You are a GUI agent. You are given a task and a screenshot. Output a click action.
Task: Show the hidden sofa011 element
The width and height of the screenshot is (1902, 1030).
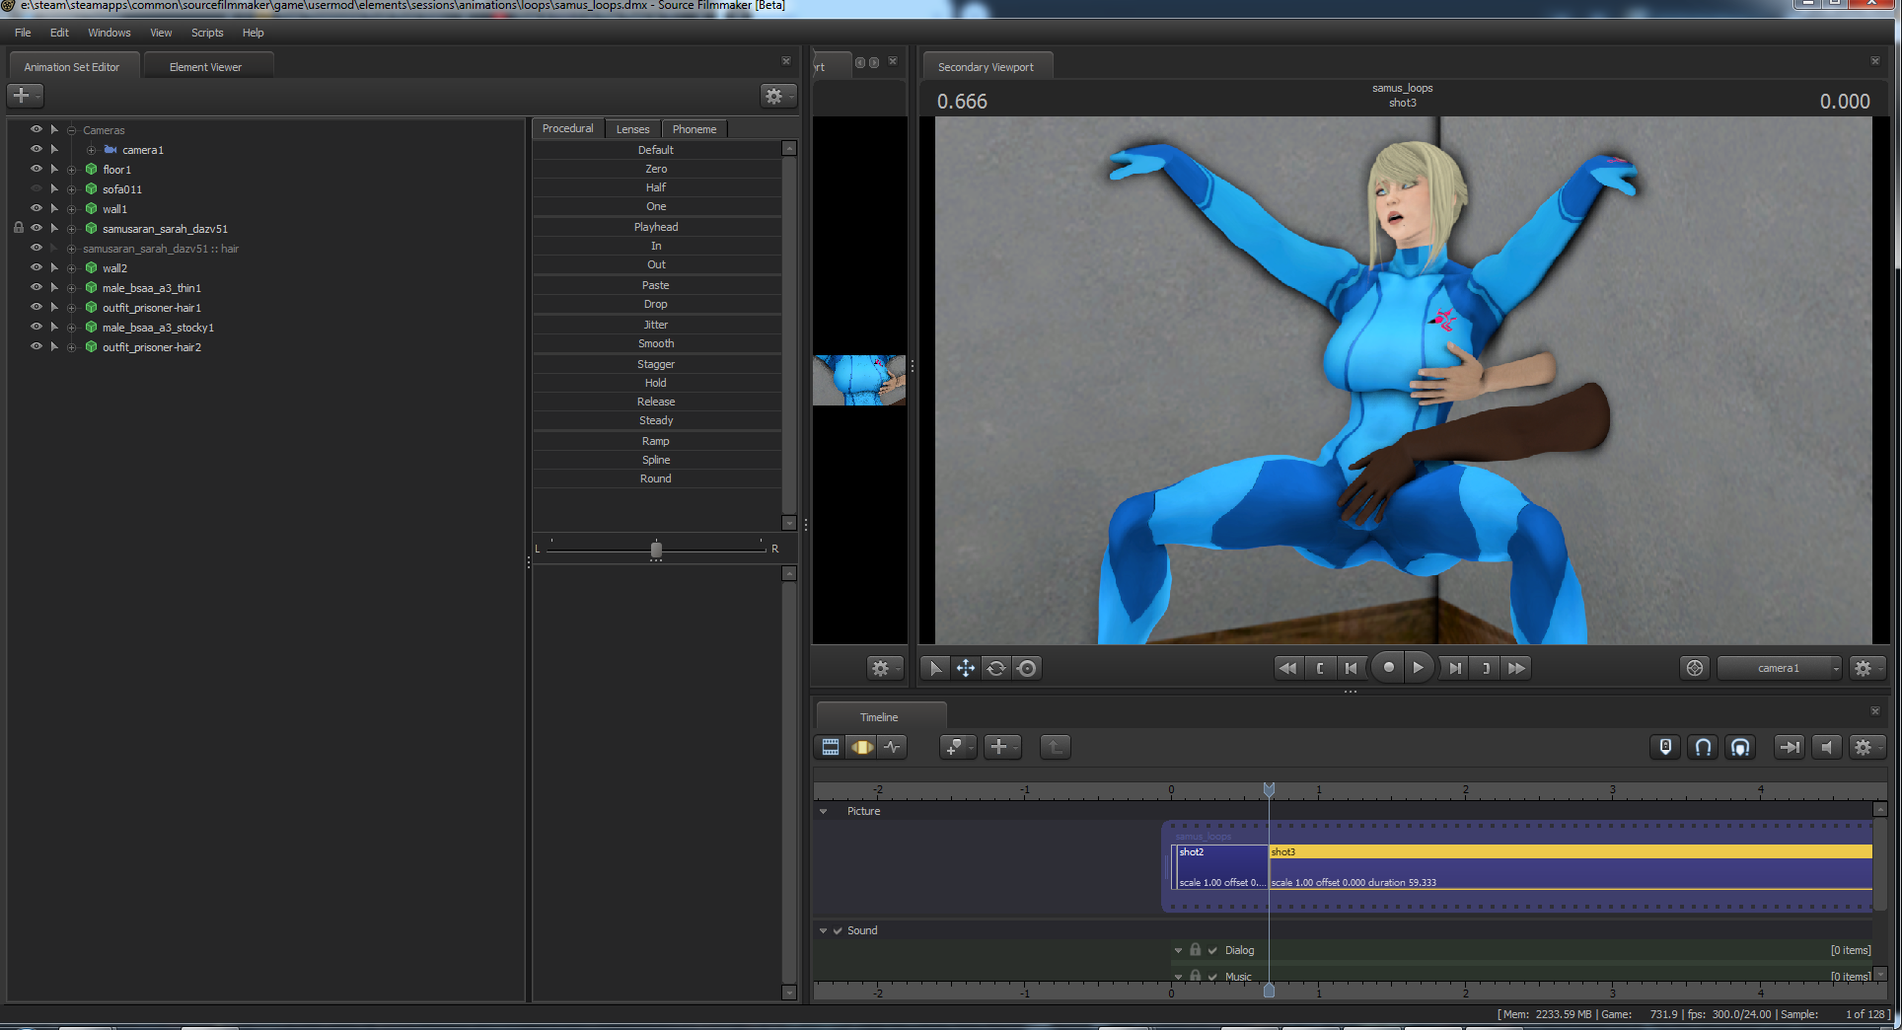37,188
